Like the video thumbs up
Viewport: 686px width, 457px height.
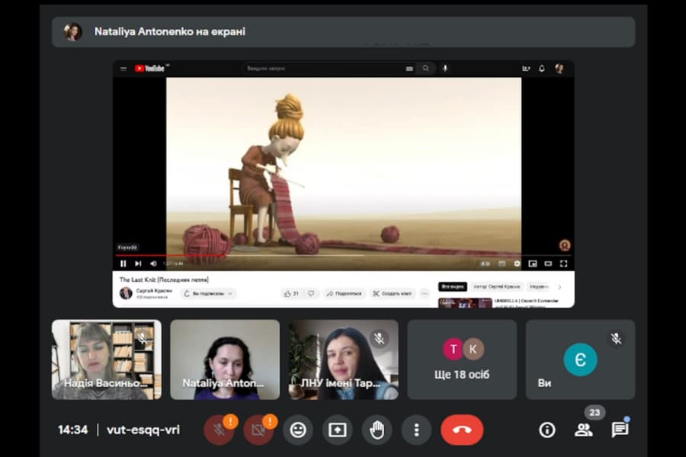pos(291,293)
